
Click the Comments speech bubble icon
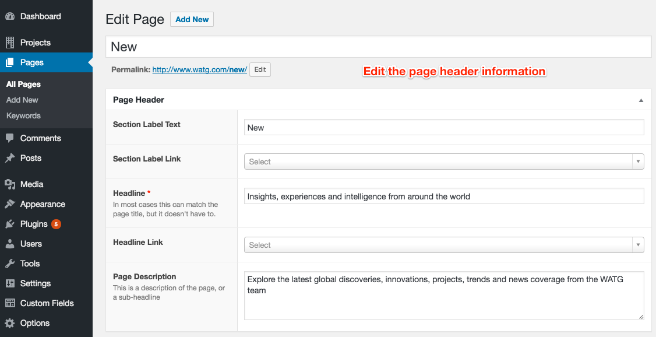click(10, 138)
